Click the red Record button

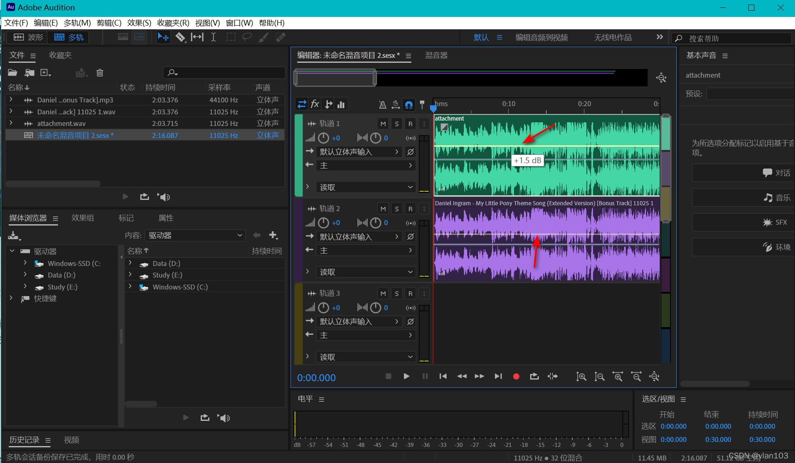pyautogui.click(x=516, y=376)
